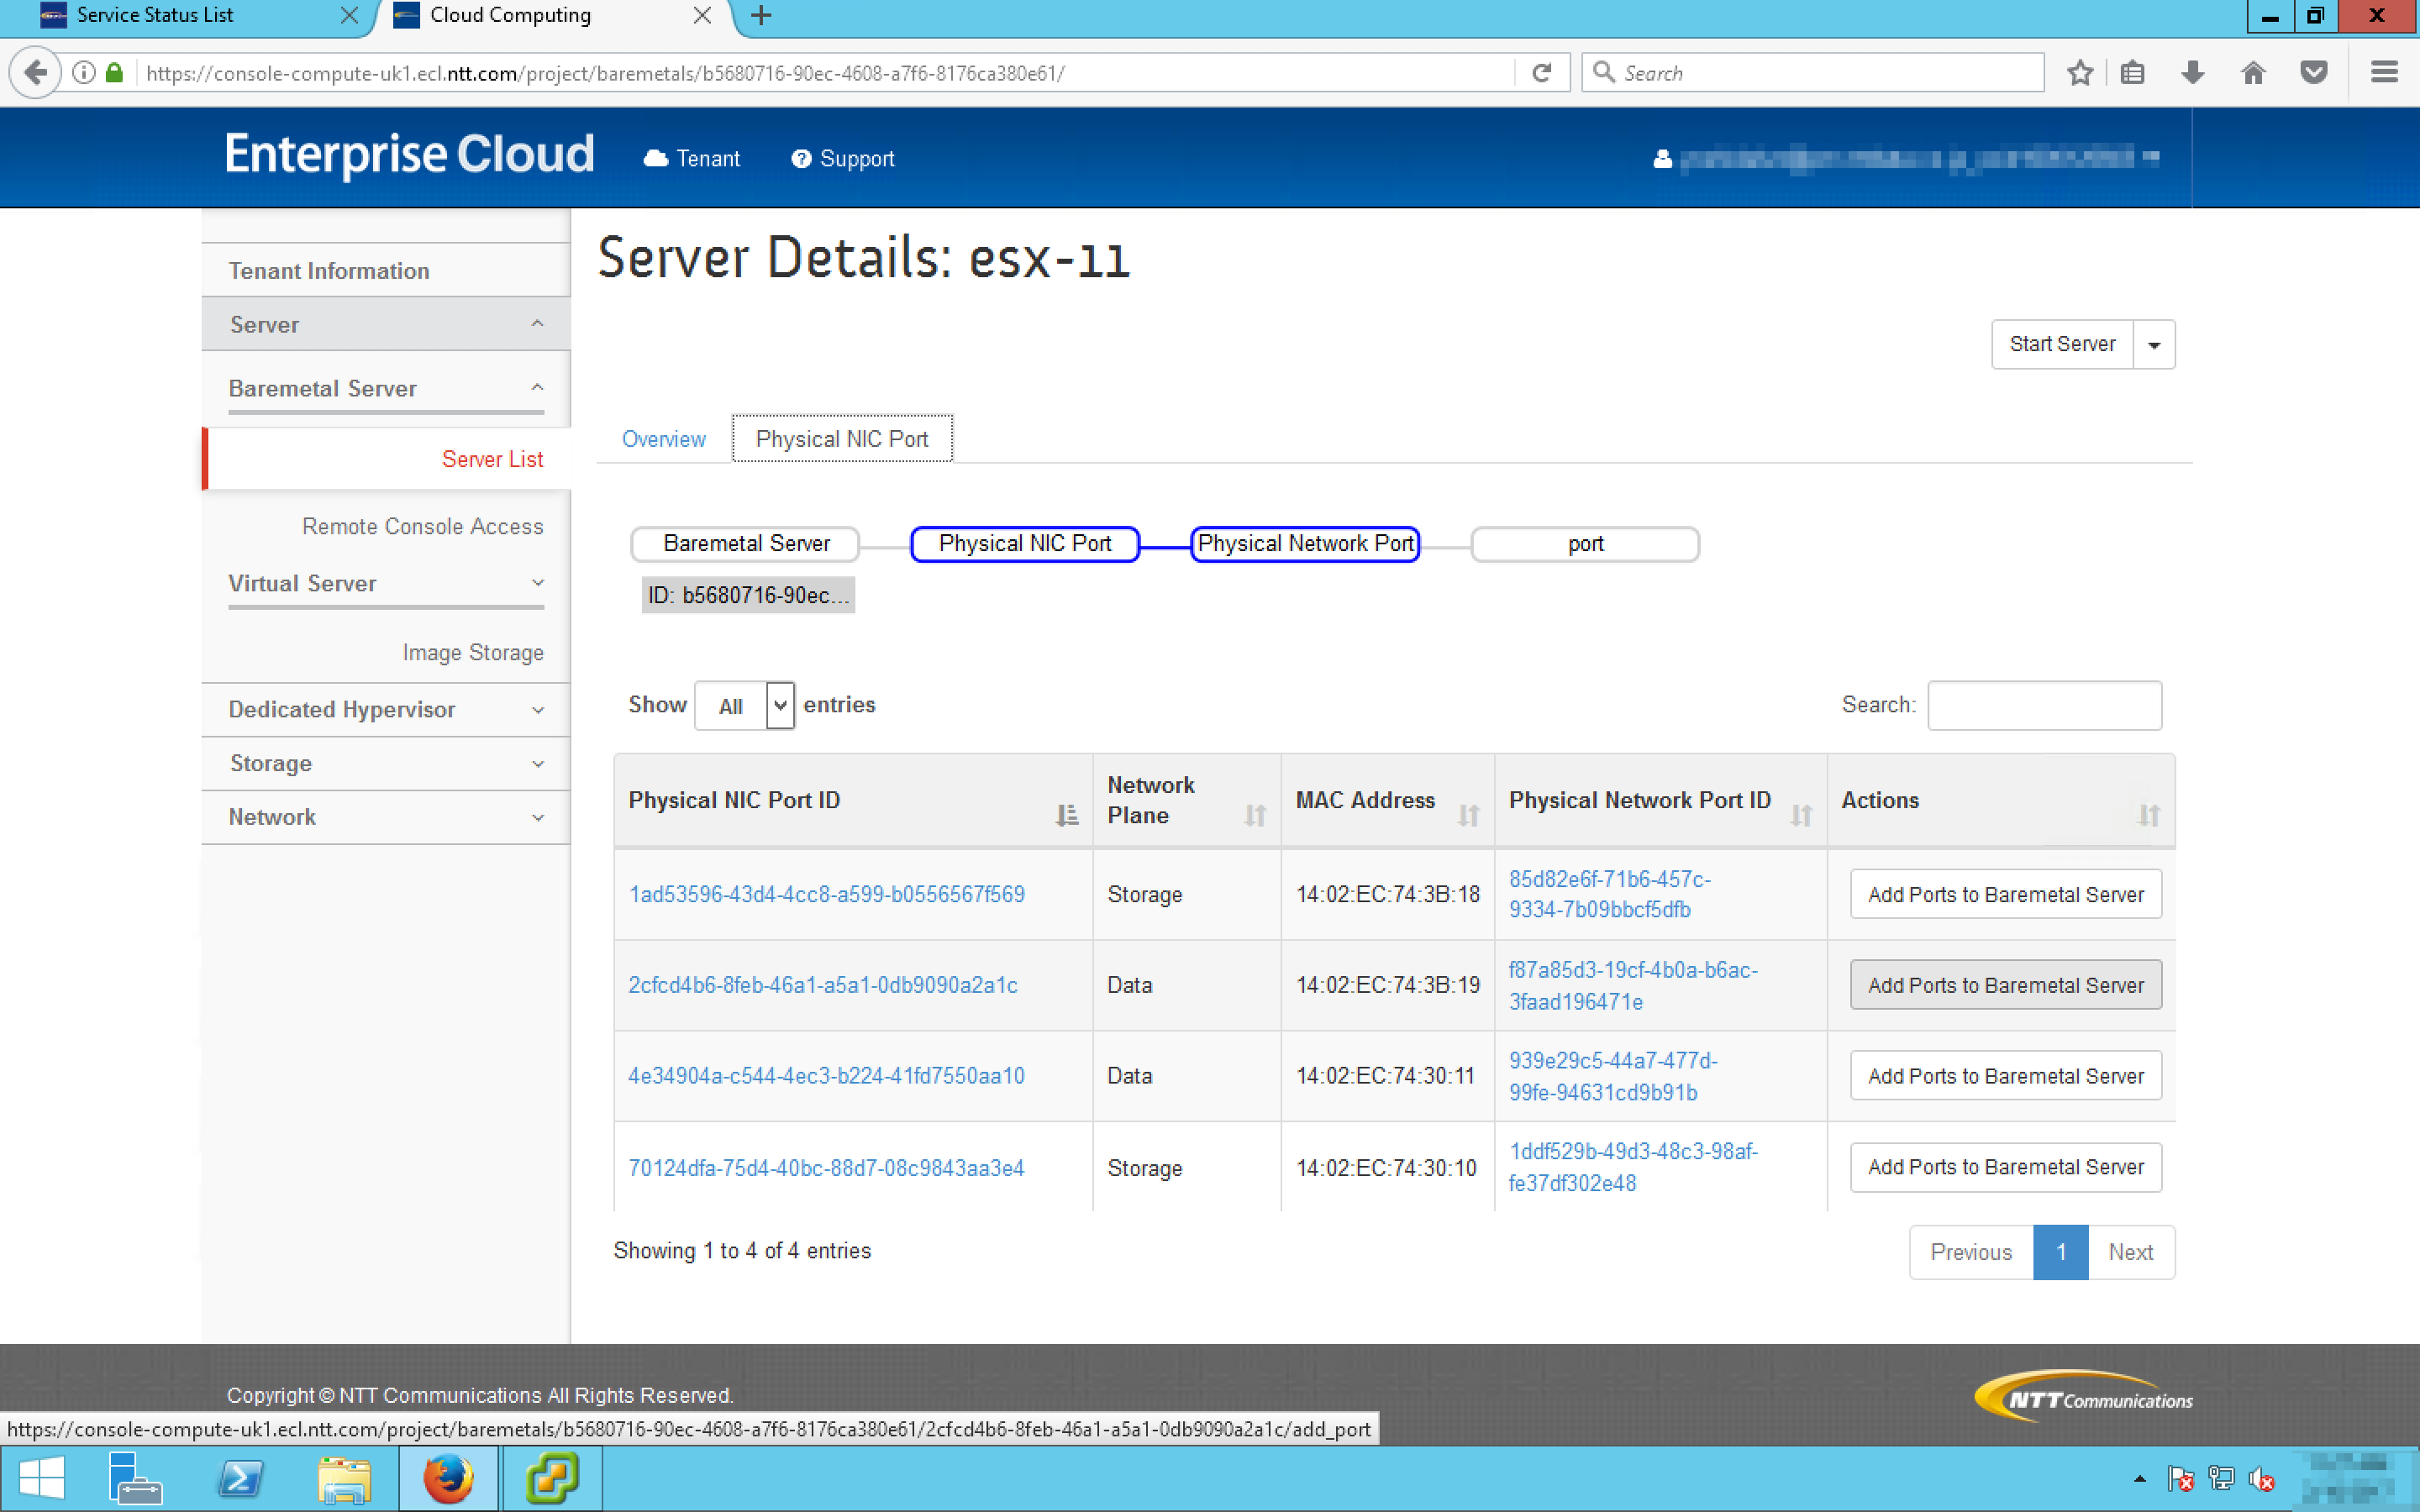Click the Firefox taskbar icon
Image resolution: width=2420 pixels, height=1512 pixels.
[x=448, y=1478]
